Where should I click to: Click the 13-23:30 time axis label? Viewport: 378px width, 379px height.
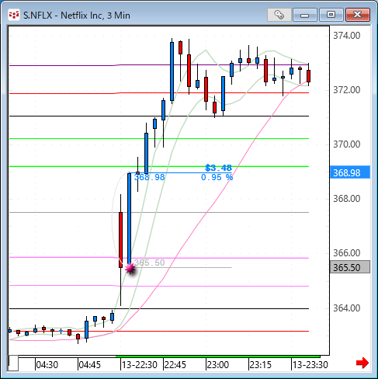click(x=310, y=365)
